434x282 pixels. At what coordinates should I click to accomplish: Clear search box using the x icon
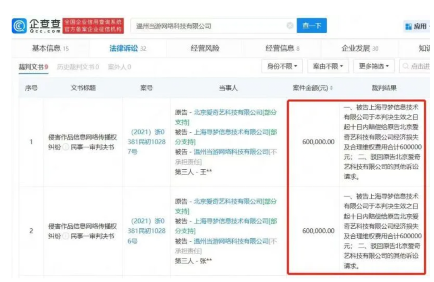(x=290, y=25)
